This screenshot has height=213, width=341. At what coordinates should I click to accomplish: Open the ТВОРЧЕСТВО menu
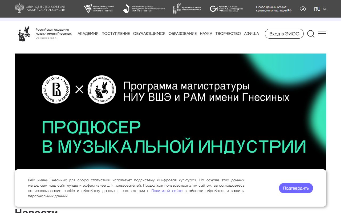pyautogui.click(x=228, y=34)
